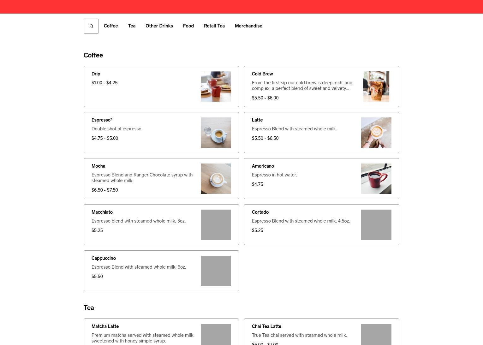483x345 pixels.
Task: Pick the Mocha item title
Action: click(98, 166)
